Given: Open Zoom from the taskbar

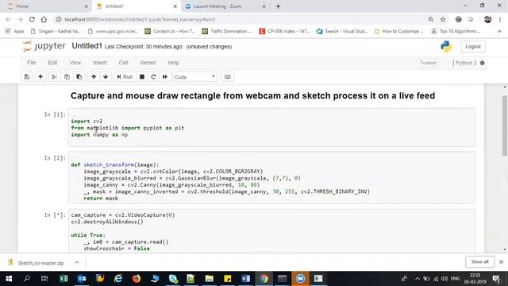Looking at the screenshot, I should click(x=300, y=279).
